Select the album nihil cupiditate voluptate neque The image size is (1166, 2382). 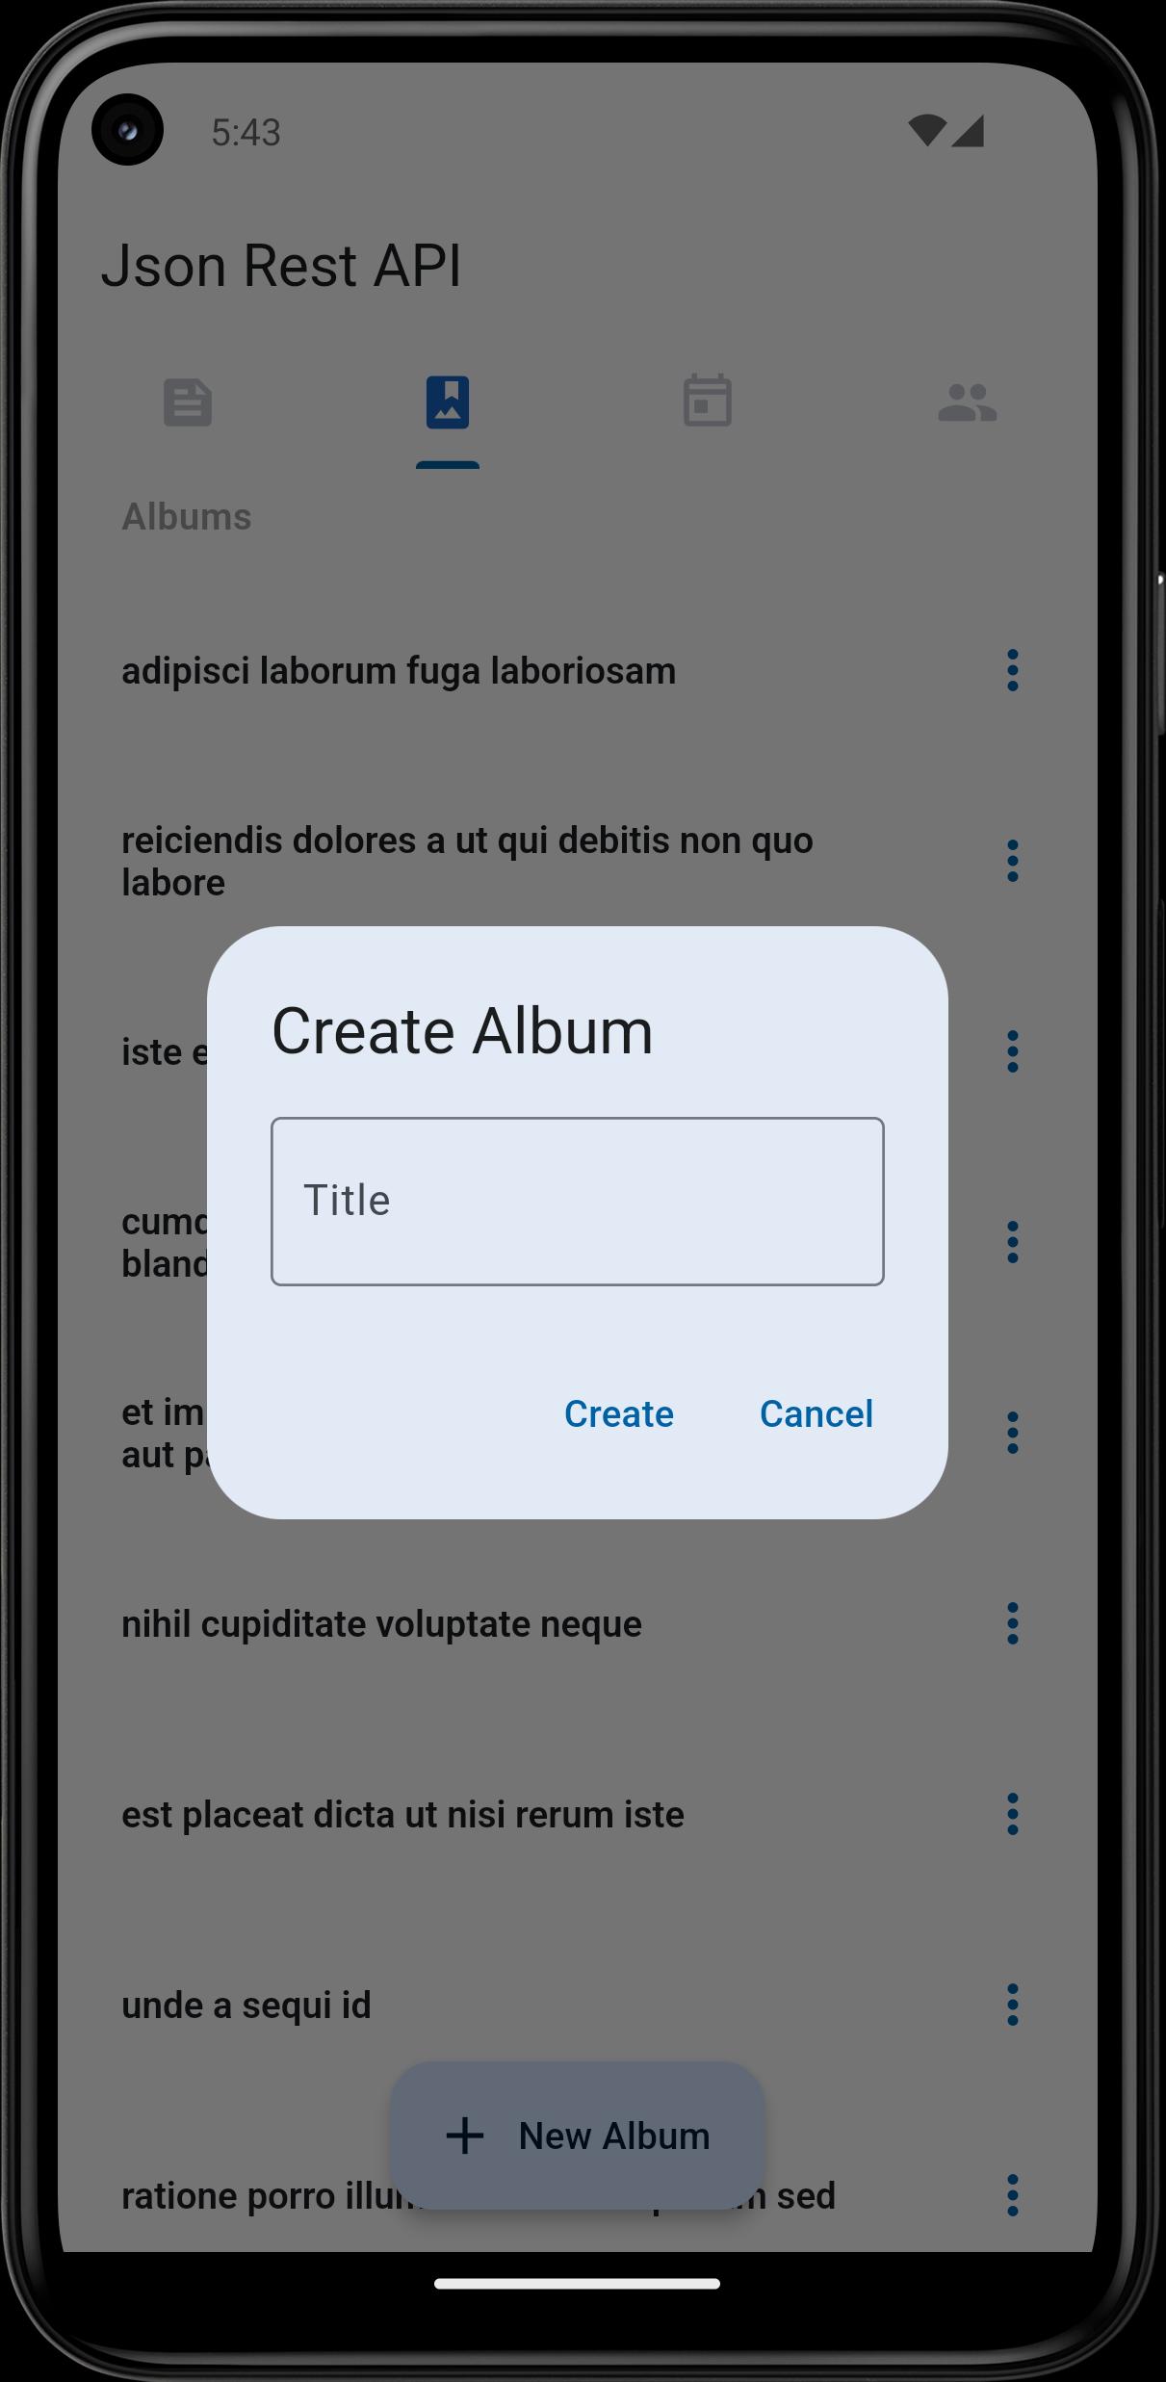tap(381, 1623)
